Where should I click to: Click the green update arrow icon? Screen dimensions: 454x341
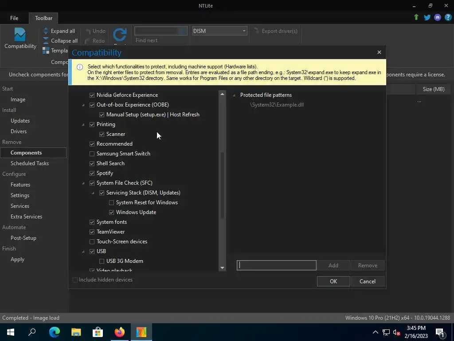point(416,17)
